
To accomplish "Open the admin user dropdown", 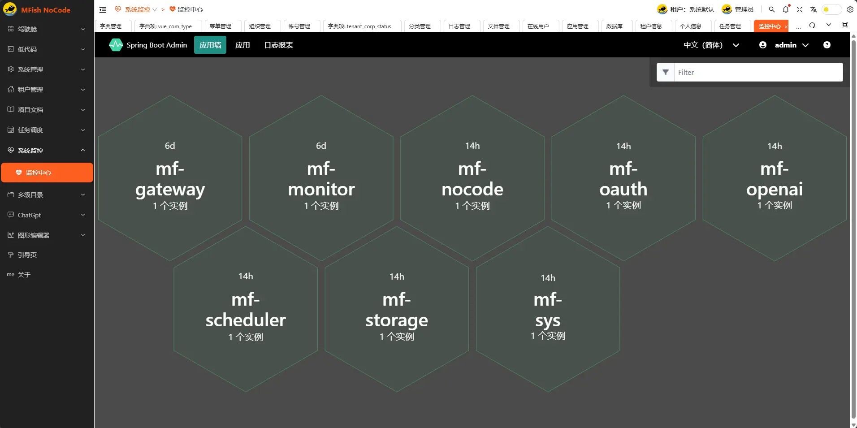I will click(784, 45).
